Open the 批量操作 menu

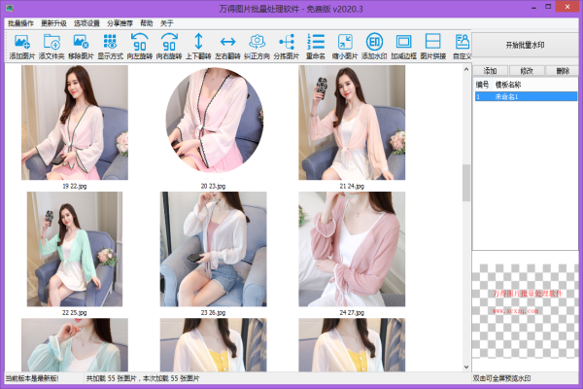tap(20, 21)
